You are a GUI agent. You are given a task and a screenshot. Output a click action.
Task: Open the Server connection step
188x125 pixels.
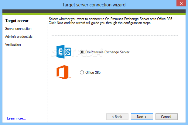click(x=18, y=29)
